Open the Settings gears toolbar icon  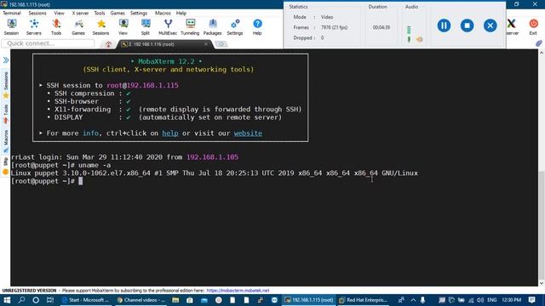[x=235, y=27]
